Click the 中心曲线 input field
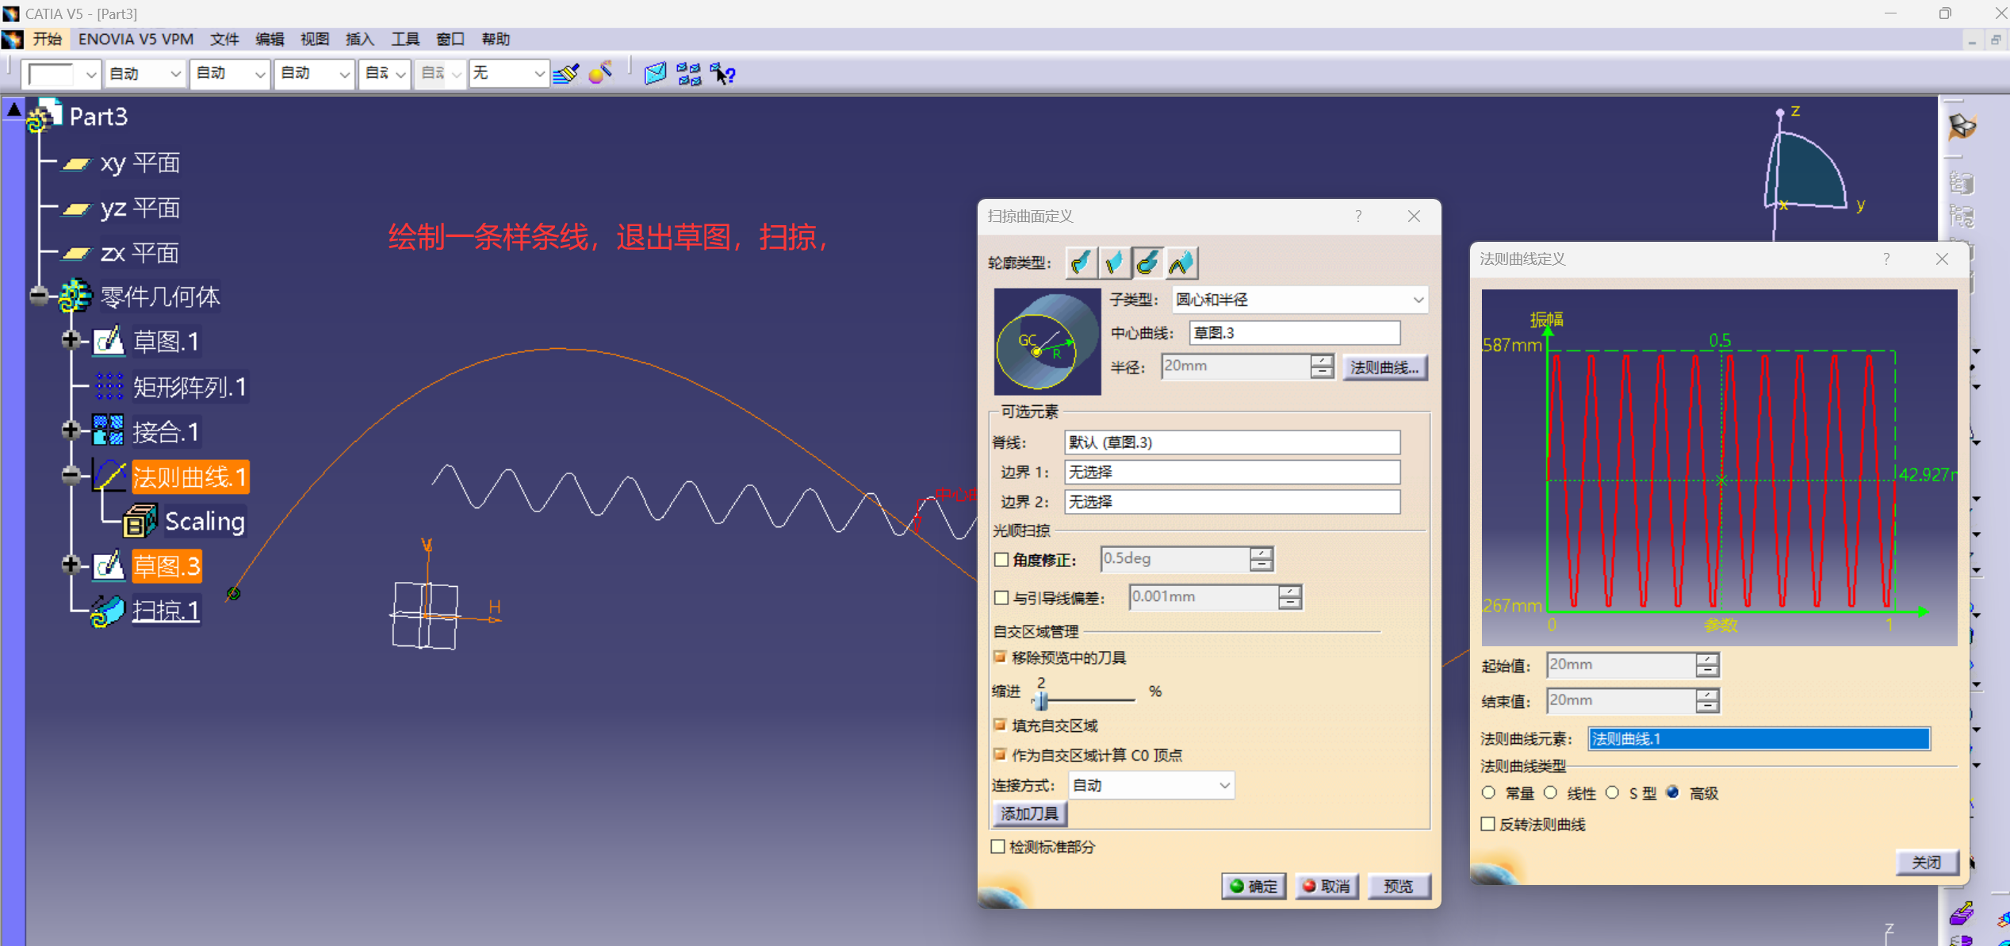 (1294, 333)
